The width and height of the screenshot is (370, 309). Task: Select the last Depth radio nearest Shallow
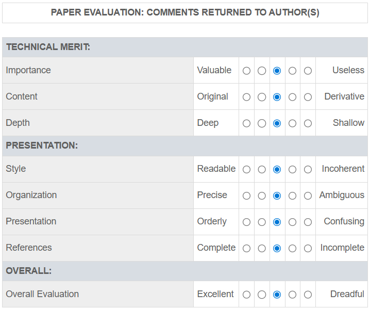coord(308,123)
